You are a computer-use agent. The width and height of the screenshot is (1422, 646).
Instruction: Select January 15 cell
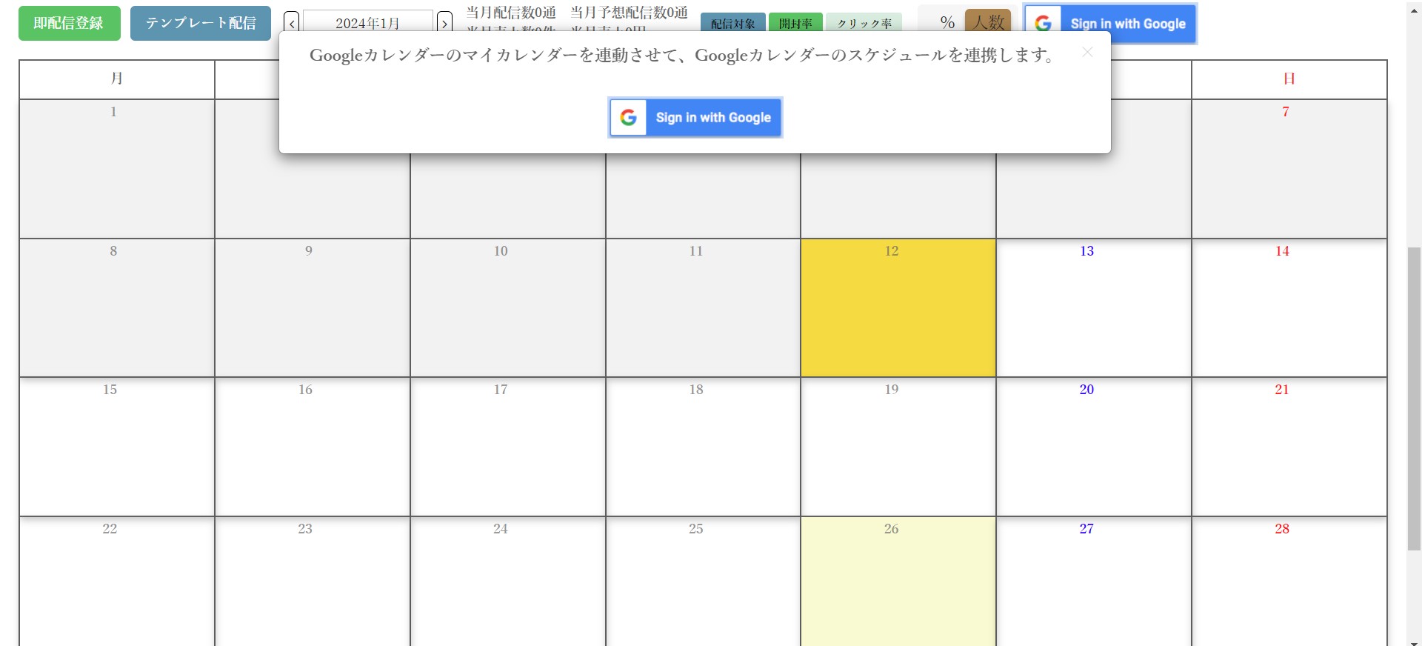coord(116,447)
